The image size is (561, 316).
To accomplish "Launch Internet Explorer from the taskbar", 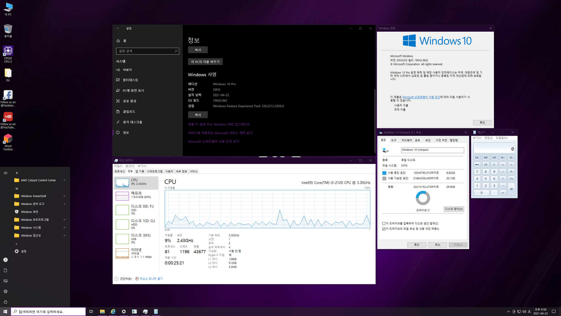I will [x=113, y=312].
